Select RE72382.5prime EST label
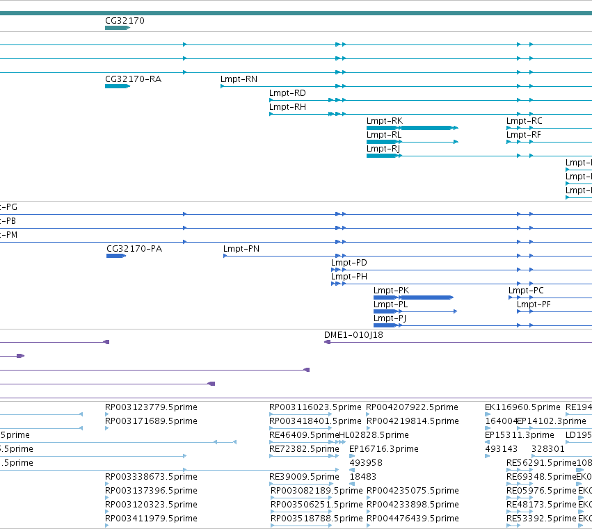The height and width of the screenshot is (529, 592). coord(304,449)
